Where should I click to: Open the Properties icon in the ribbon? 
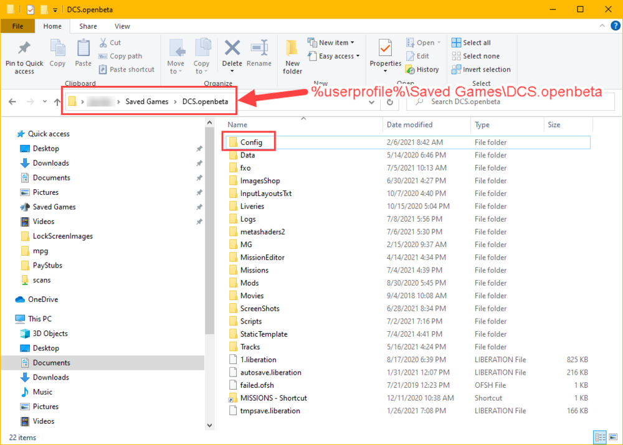point(385,49)
